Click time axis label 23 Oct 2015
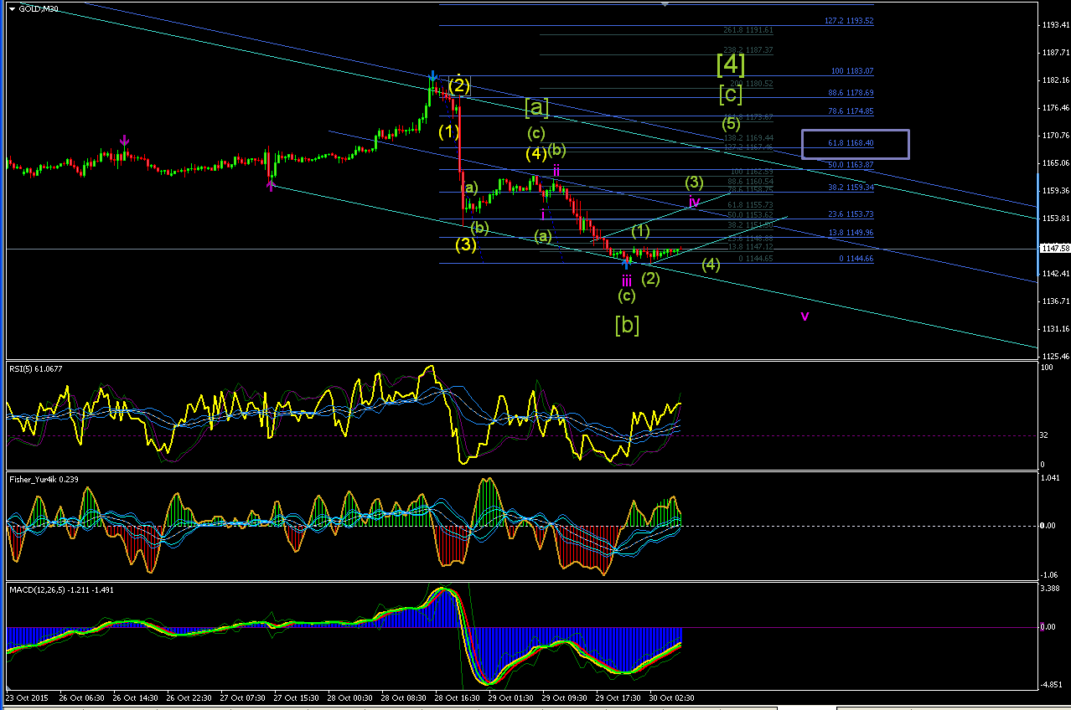This screenshot has width=1071, height=710. click(26, 697)
